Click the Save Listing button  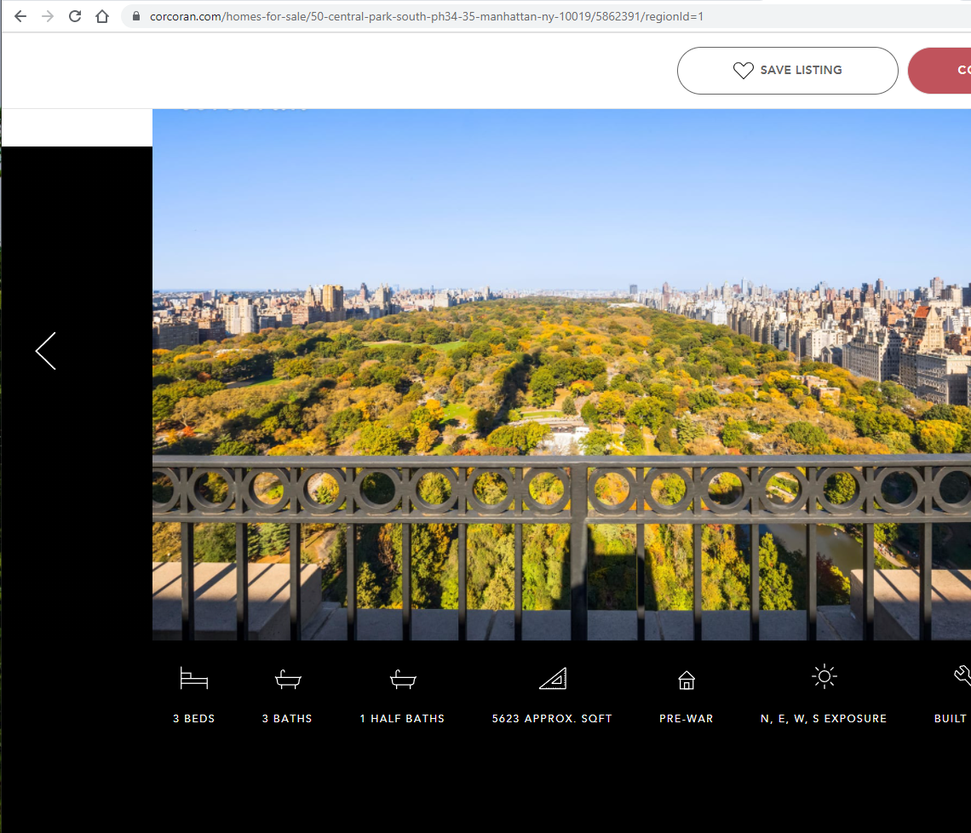pos(787,71)
